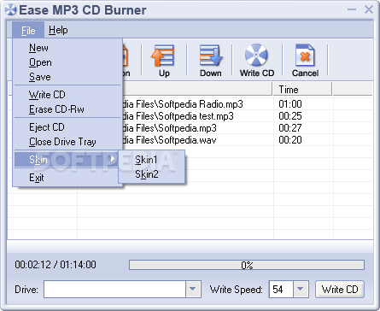Select Write CD in the File menu
Viewport: 380px width, 311px height.
coord(67,95)
